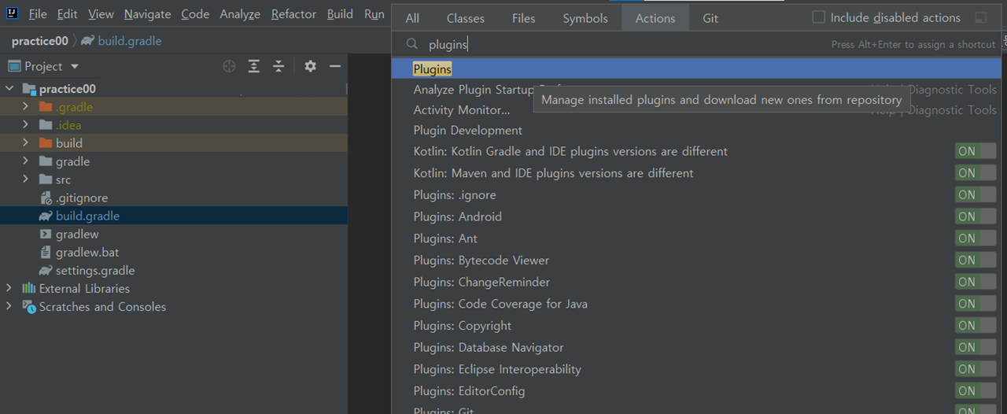Collapse the practice00 root node

[10, 89]
